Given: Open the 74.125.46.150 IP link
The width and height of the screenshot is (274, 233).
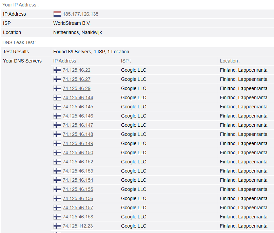Looking at the screenshot, I should [78, 153].
